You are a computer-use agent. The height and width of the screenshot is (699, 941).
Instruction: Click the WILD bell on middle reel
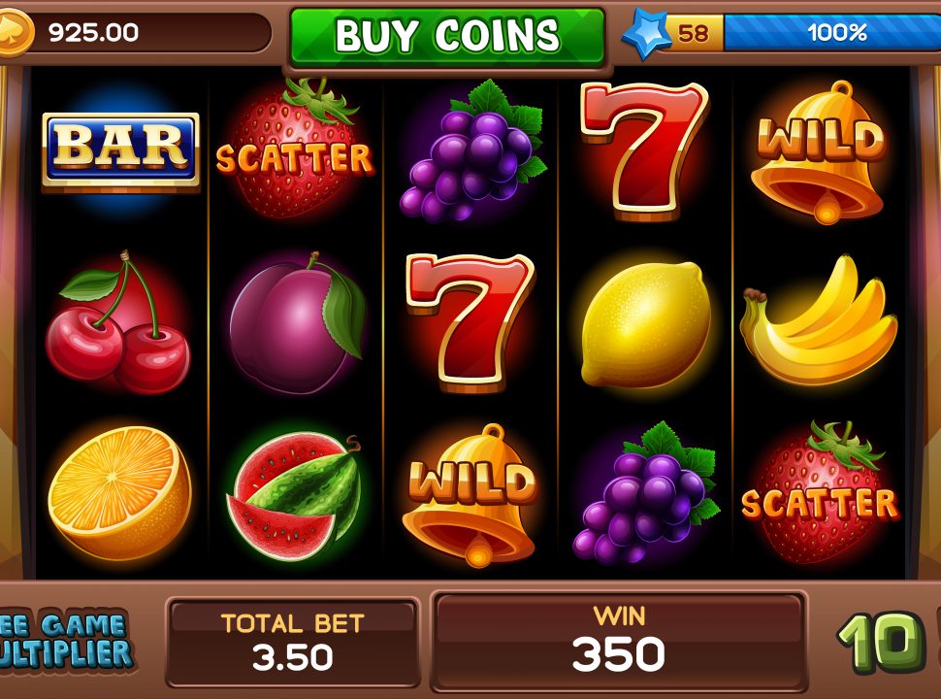point(472,495)
